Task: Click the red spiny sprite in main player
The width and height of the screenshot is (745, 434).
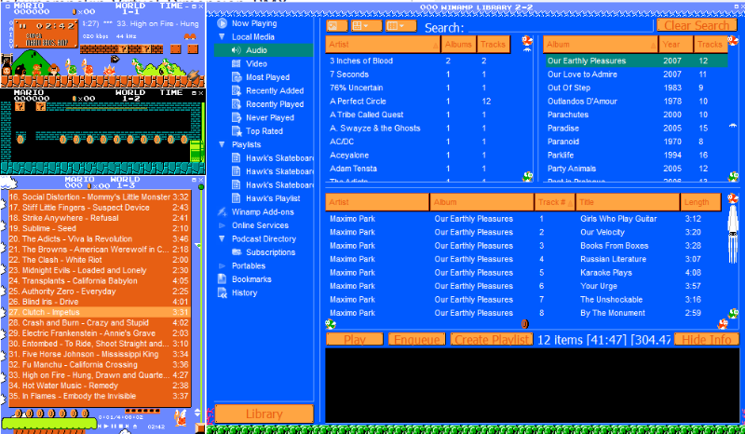Action: (x=109, y=71)
